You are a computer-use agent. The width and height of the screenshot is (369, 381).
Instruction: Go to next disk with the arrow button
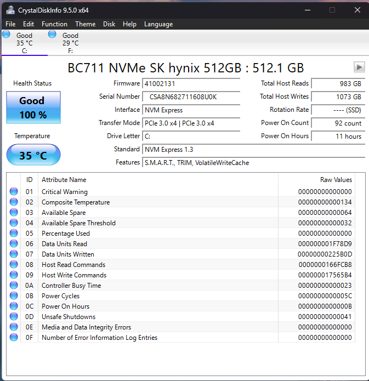pos(359,67)
